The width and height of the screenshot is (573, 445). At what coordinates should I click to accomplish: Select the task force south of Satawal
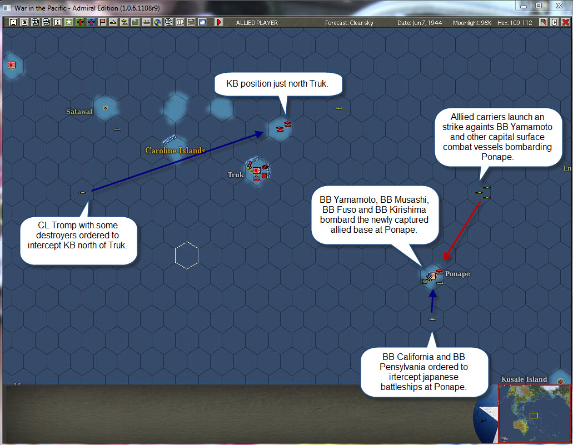click(117, 129)
